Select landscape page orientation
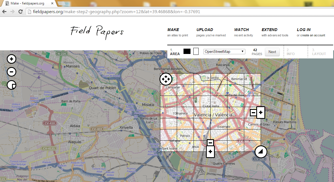The width and height of the screenshot is (334, 182). coord(187,51)
